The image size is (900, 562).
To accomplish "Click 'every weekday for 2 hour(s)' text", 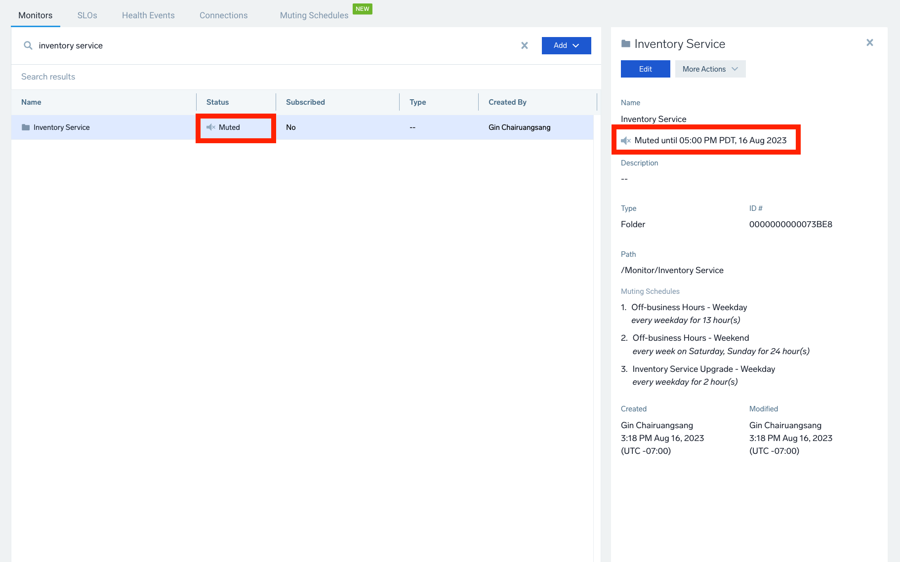I will pos(686,382).
